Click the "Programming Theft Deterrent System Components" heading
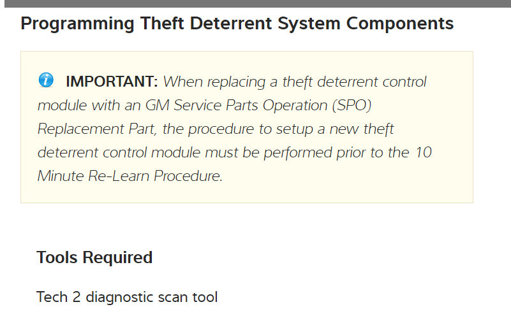 coord(237,24)
